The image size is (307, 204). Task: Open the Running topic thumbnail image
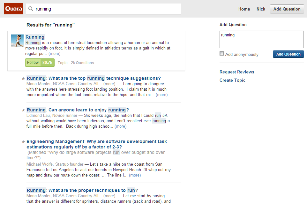17,41
